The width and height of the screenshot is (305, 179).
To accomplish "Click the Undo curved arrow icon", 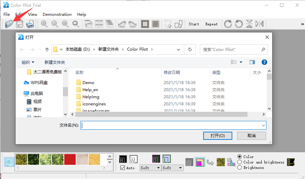I will point(122,24).
